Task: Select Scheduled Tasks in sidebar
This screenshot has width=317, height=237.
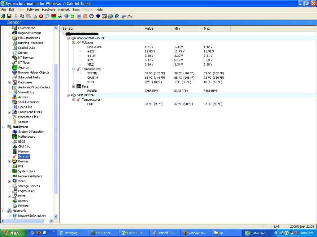Action: [x=29, y=77]
